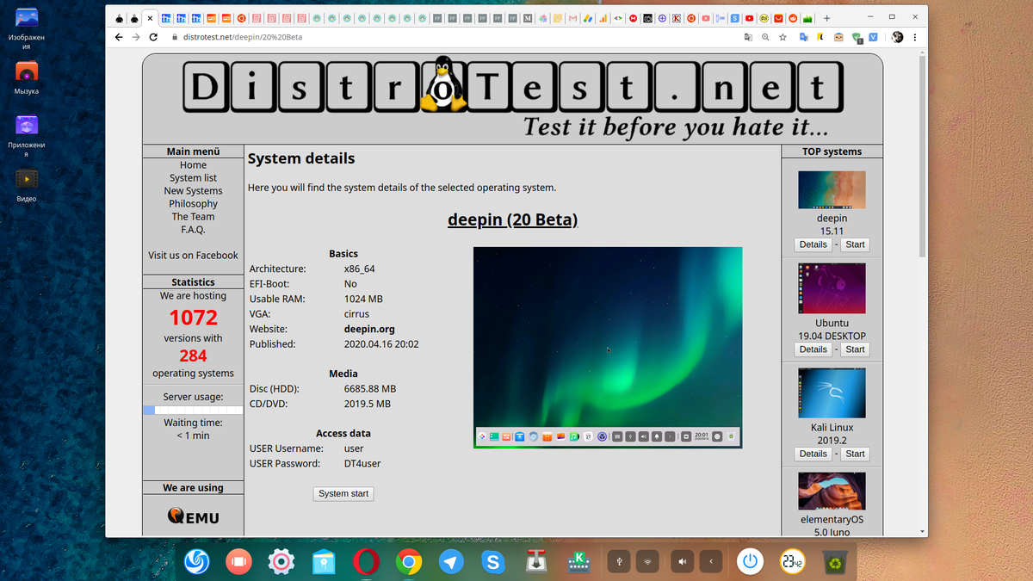This screenshot has height=581, width=1033.
Task: Click the deepin (20 Beta) heading link
Action: pyautogui.click(x=512, y=219)
